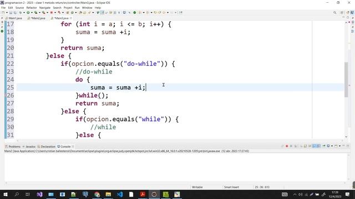
Task: Open the Problems view tab
Action: pos(13,146)
